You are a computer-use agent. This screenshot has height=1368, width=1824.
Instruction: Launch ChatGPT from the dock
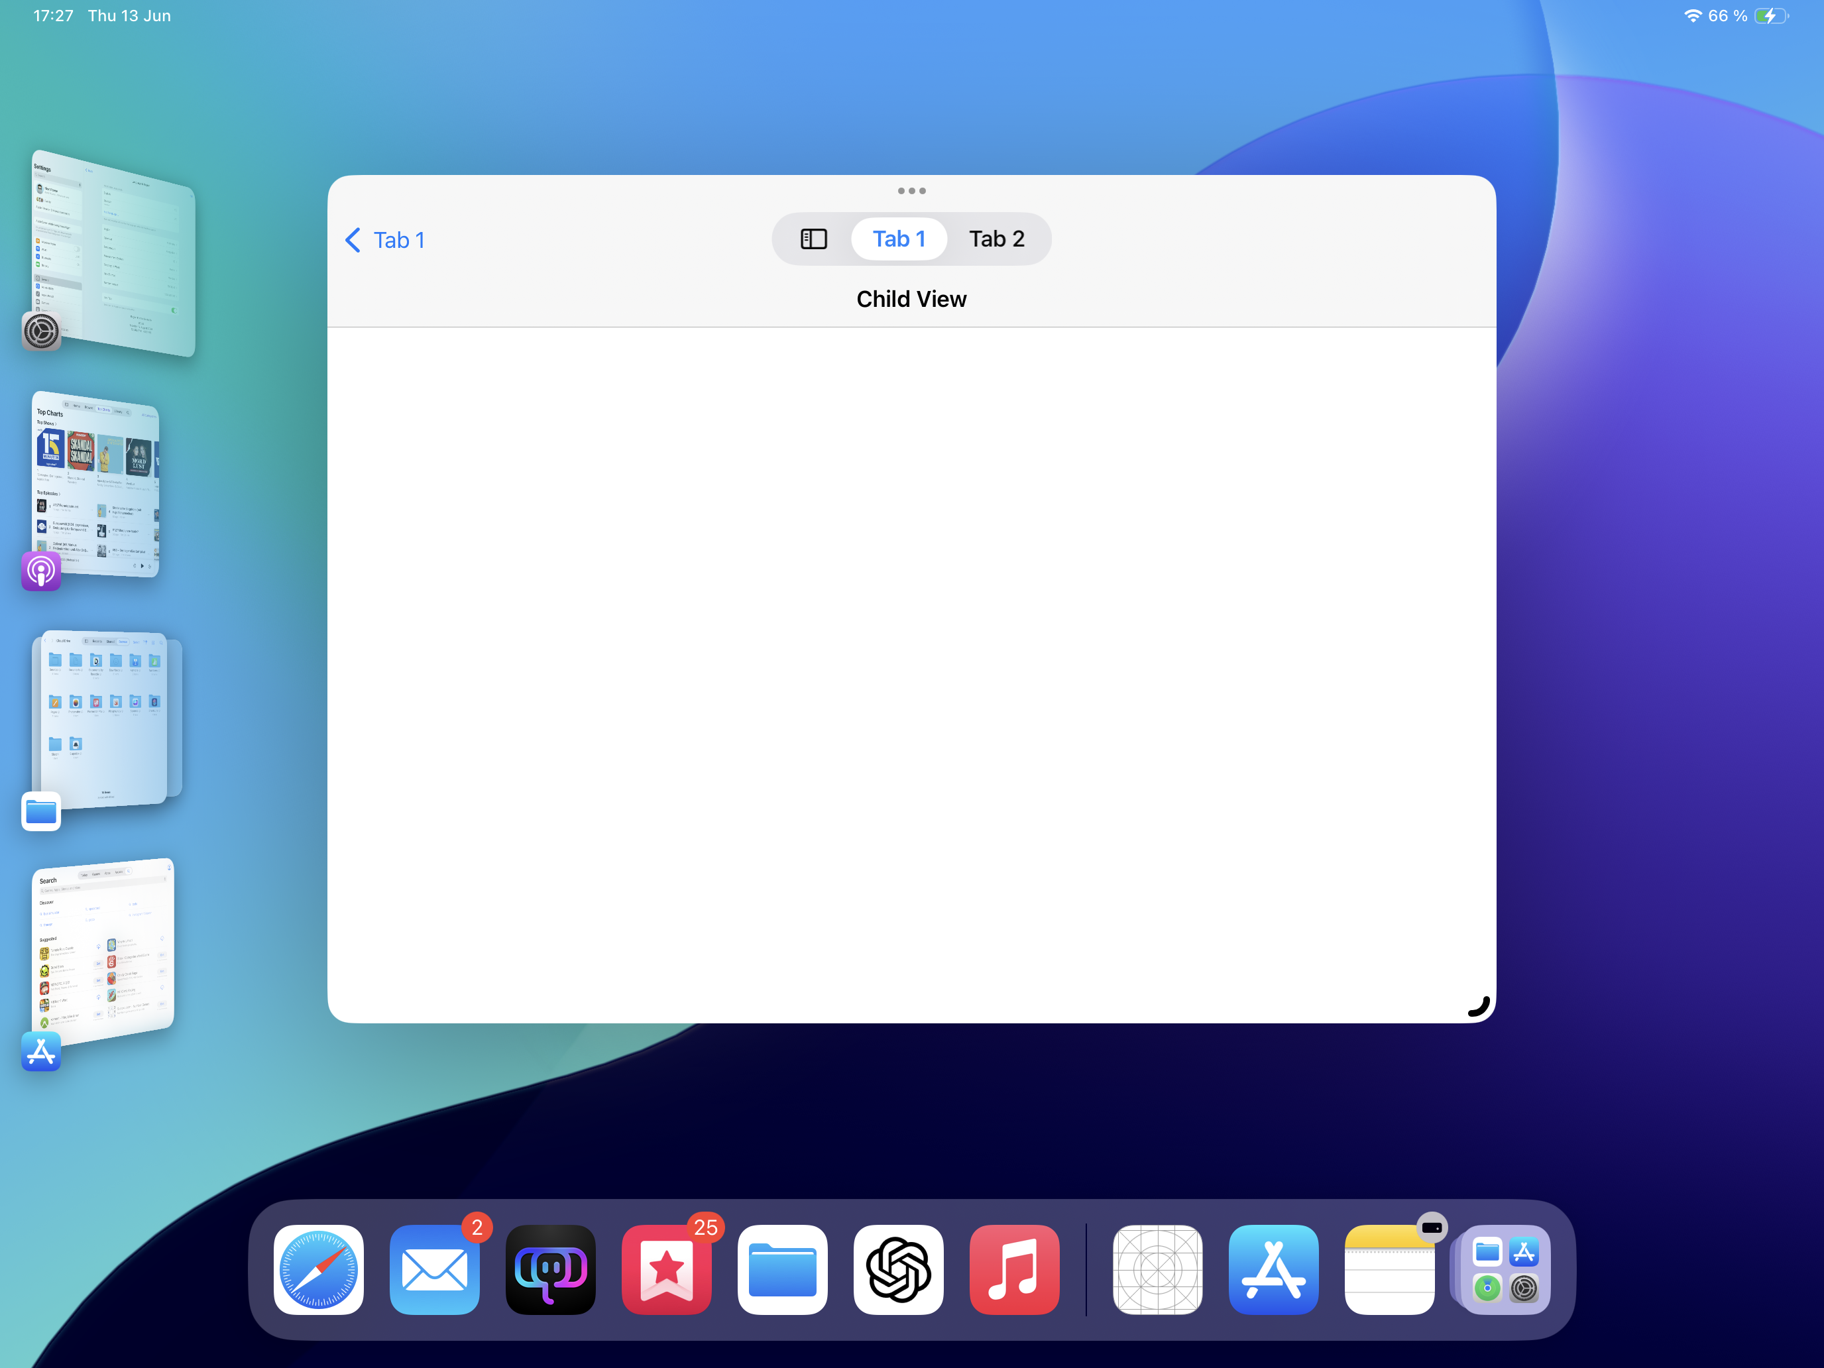[x=898, y=1269]
